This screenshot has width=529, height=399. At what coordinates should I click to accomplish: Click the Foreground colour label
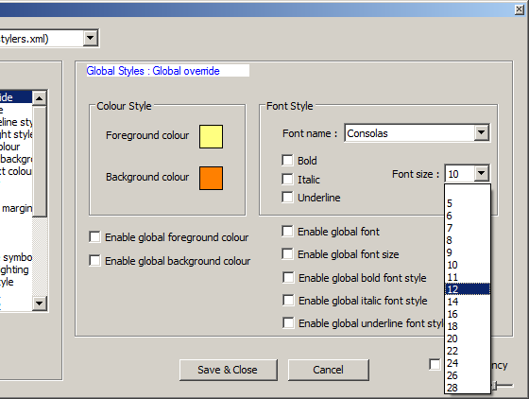click(x=147, y=135)
